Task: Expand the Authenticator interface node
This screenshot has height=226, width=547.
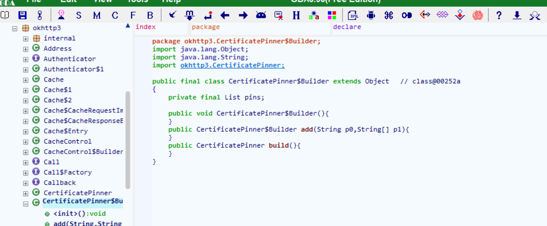Action: [x=25, y=60]
